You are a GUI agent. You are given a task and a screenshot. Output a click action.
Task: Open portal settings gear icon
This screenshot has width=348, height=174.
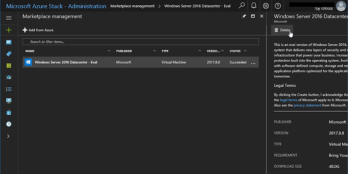[x=266, y=6]
